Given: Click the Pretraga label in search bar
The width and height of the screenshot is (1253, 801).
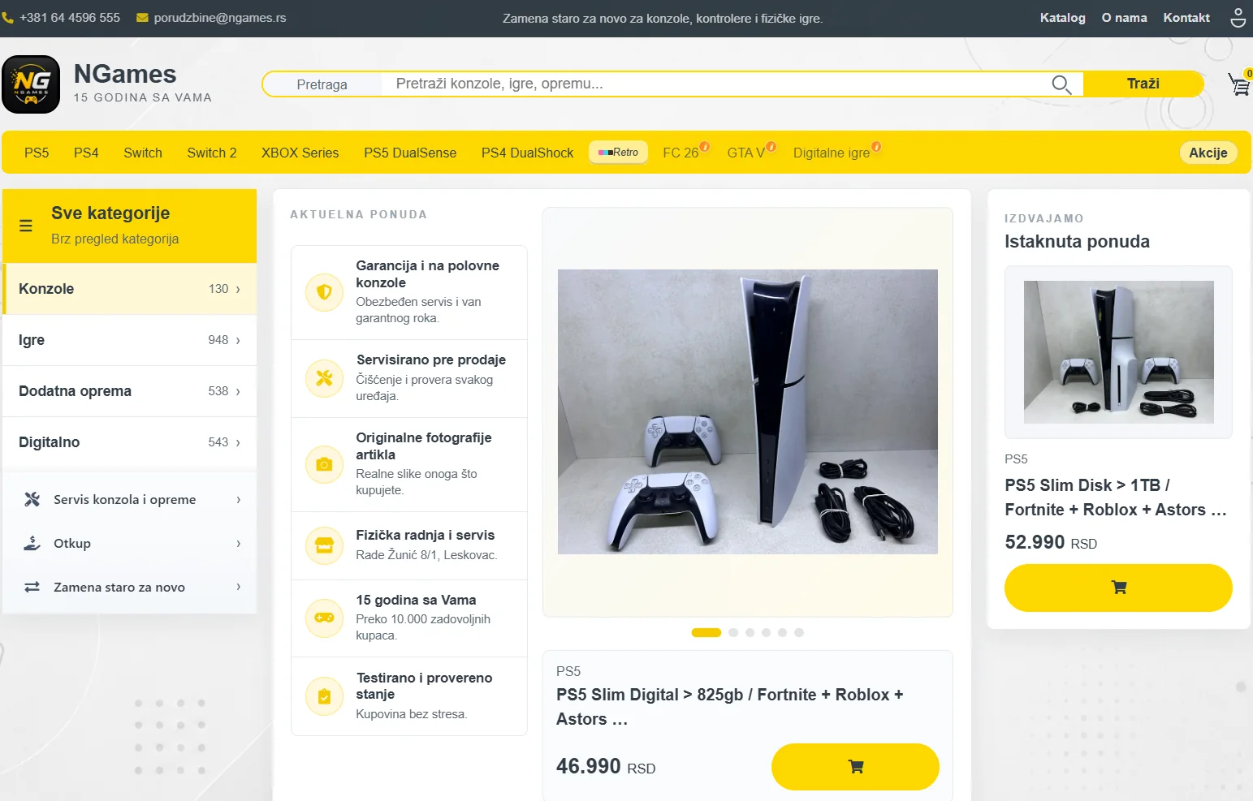Looking at the screenshot, I should 322,84.
